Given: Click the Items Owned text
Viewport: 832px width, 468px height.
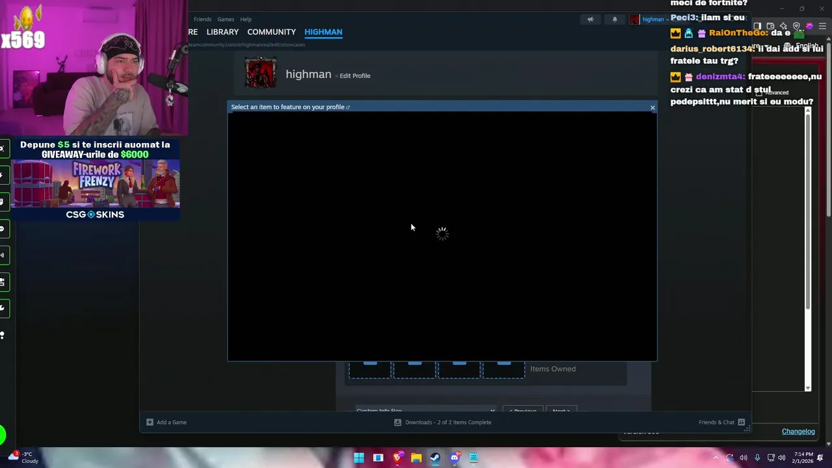Looking at the screenshot, I should tap(552, 369).
